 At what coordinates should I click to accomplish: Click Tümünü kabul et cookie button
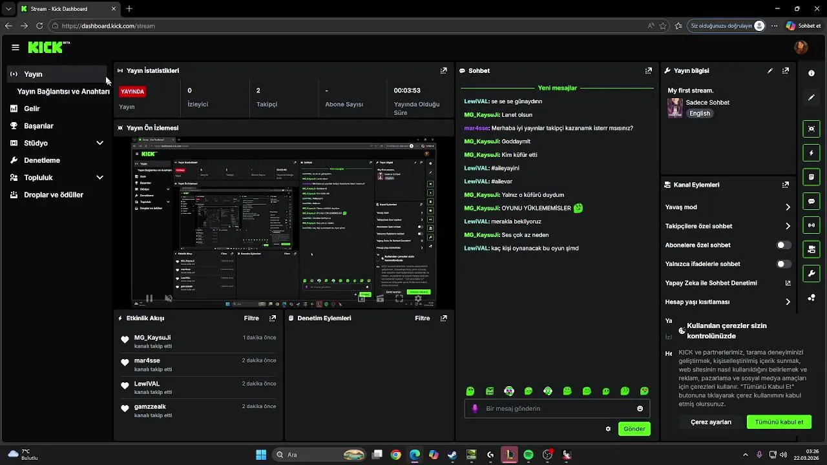tap(779, 422)
